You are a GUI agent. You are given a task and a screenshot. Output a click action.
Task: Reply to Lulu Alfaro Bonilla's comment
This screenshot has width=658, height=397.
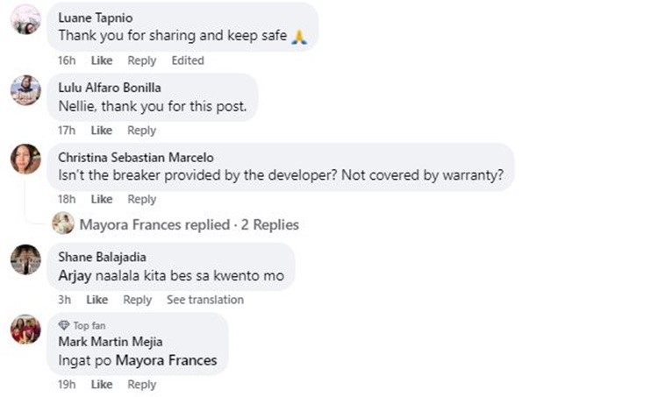point(142,131)
